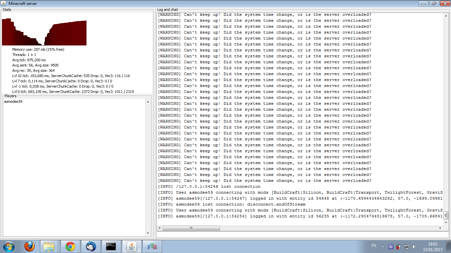Screen dimensions: 451x253
Task: Click the 'Players' panel title
Action: (10, 96)
